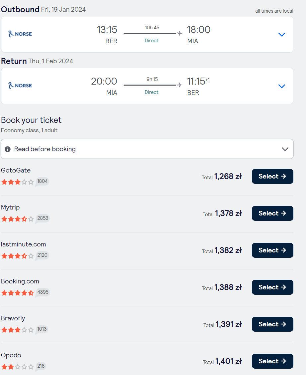The width and height of the screenshot is (306, 375).
Task: Expand the outbound flight details chevron
Action: click(282, 34)
